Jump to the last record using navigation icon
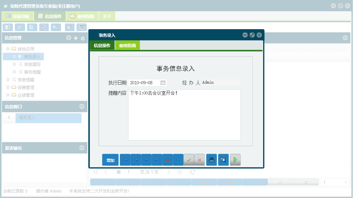This screenshot has height=198, width=353. coord(157,160)
